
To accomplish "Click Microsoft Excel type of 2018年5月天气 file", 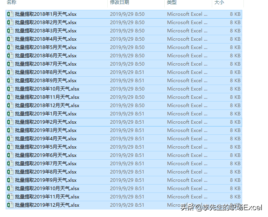I will (187, 47).
